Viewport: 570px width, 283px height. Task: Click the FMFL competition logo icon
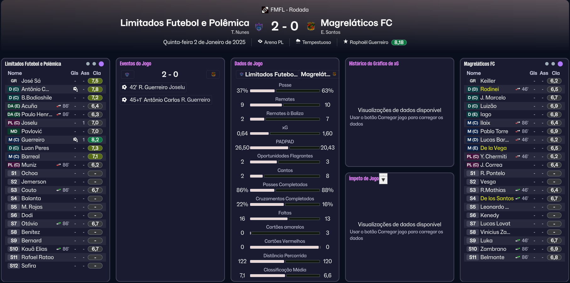click(x=265, y=10)
